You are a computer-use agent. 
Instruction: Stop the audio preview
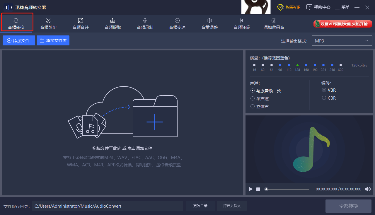[258, 189]
